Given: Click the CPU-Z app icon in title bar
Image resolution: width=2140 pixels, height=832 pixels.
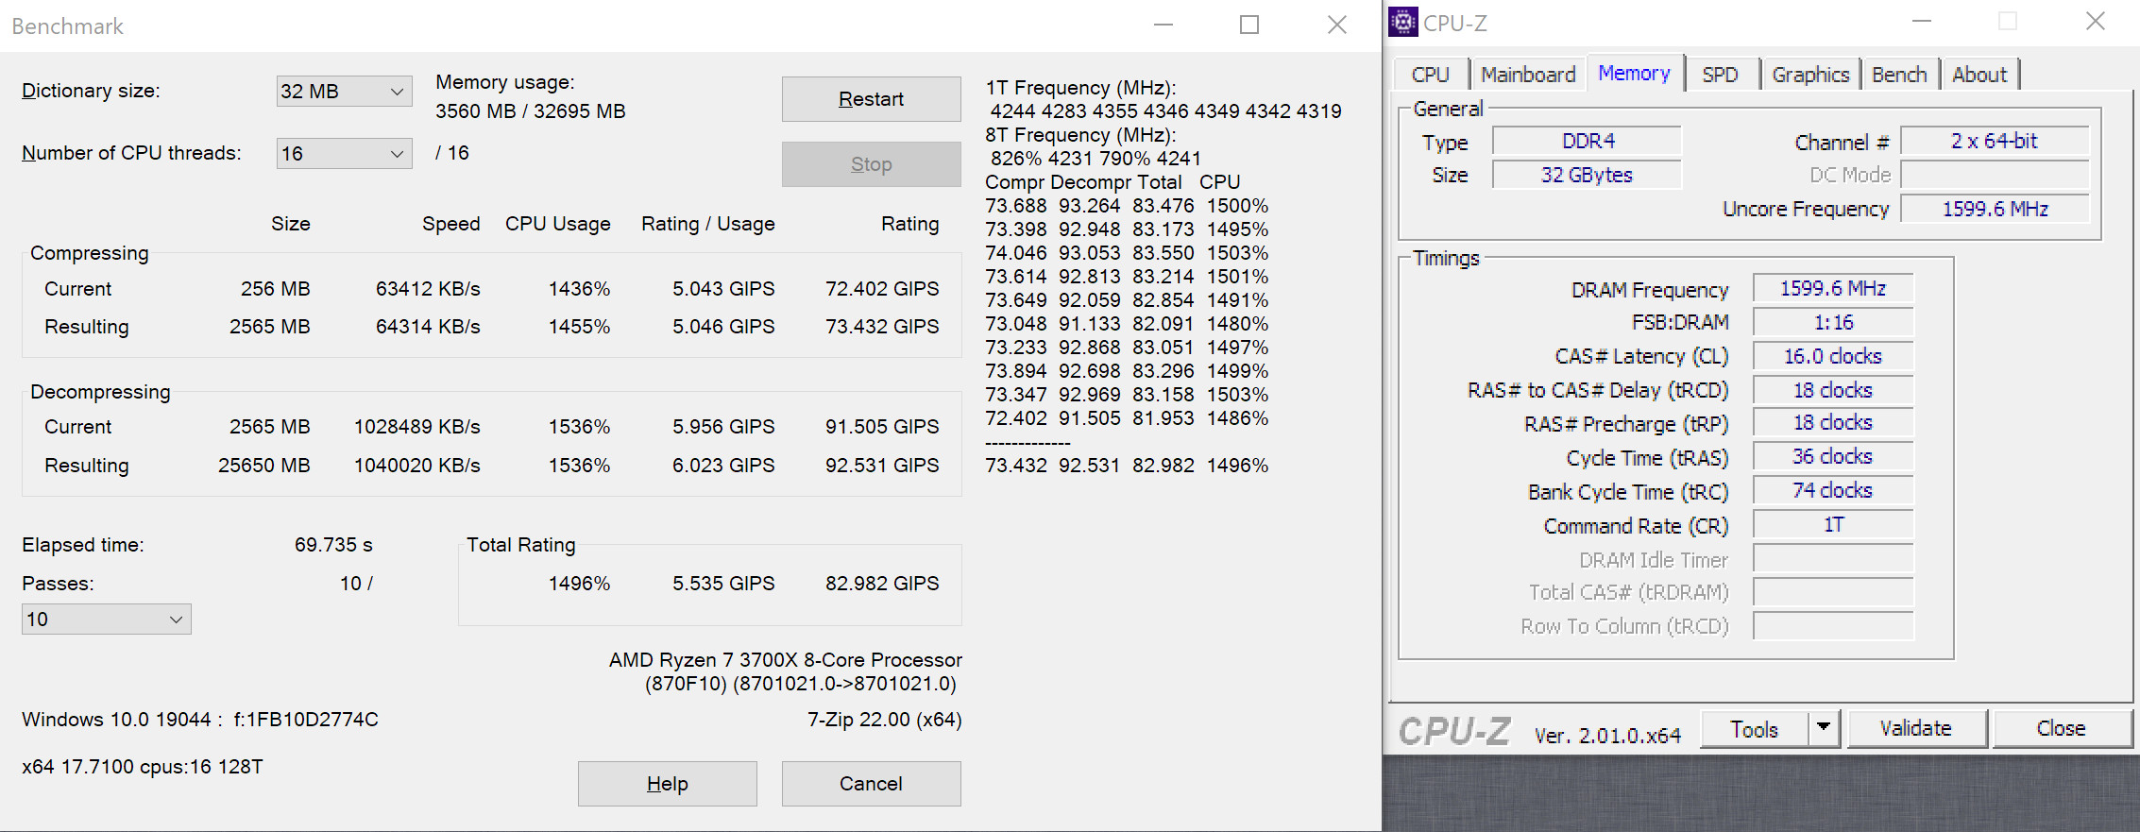Looking at the screenshot, I should [x=1402, y=22].
